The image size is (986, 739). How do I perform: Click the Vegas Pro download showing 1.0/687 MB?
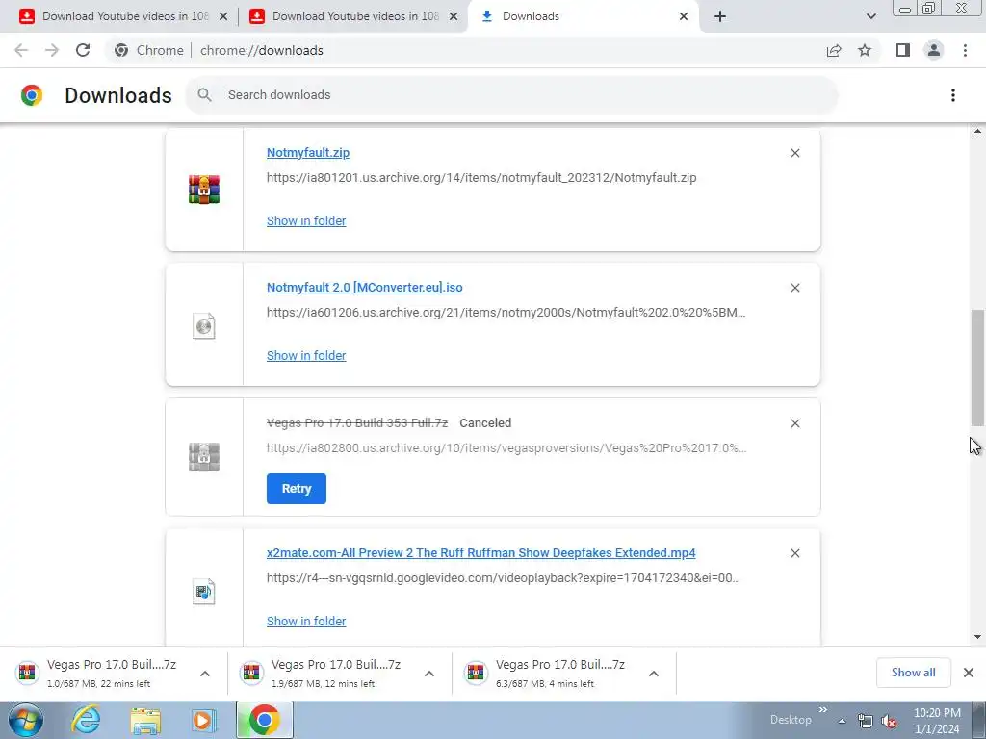114,673
